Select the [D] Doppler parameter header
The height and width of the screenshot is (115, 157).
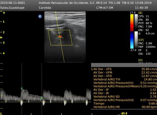coord(140,60)
